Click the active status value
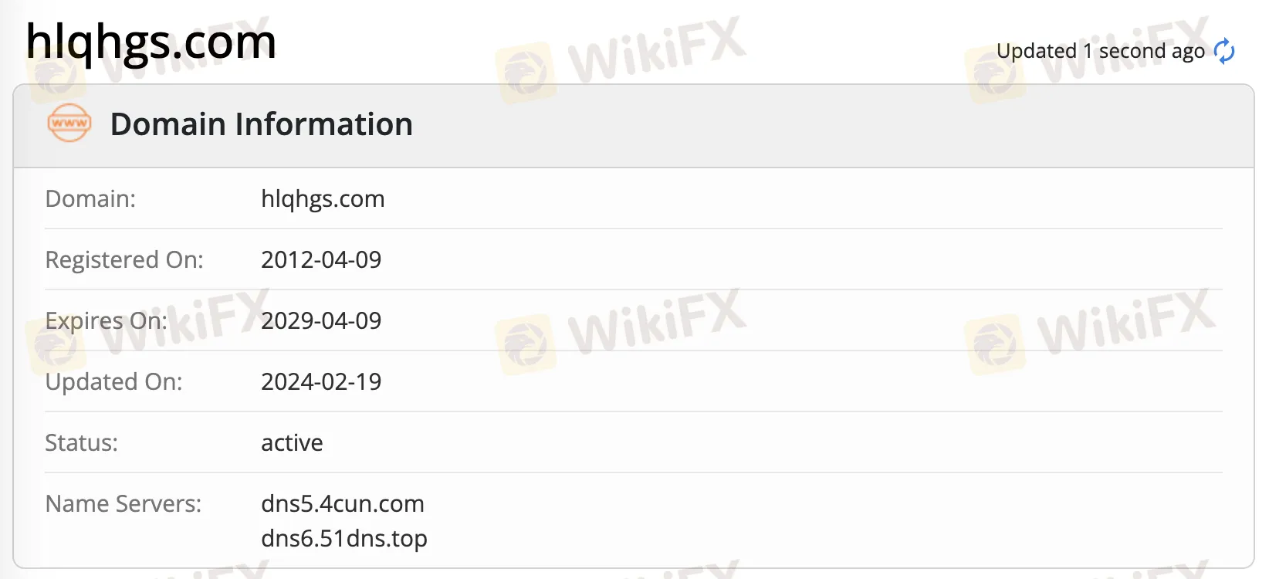The height and width of the screenshot is (579, 1269). pos(292,443)
